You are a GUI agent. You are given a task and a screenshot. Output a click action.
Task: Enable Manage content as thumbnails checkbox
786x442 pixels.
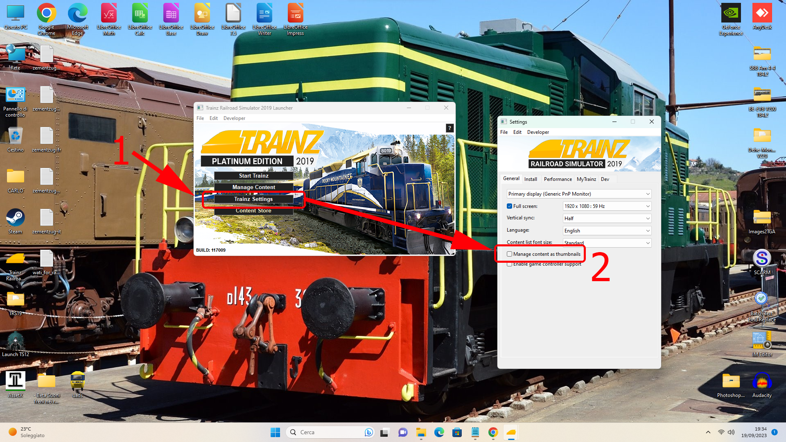(510, 254)
